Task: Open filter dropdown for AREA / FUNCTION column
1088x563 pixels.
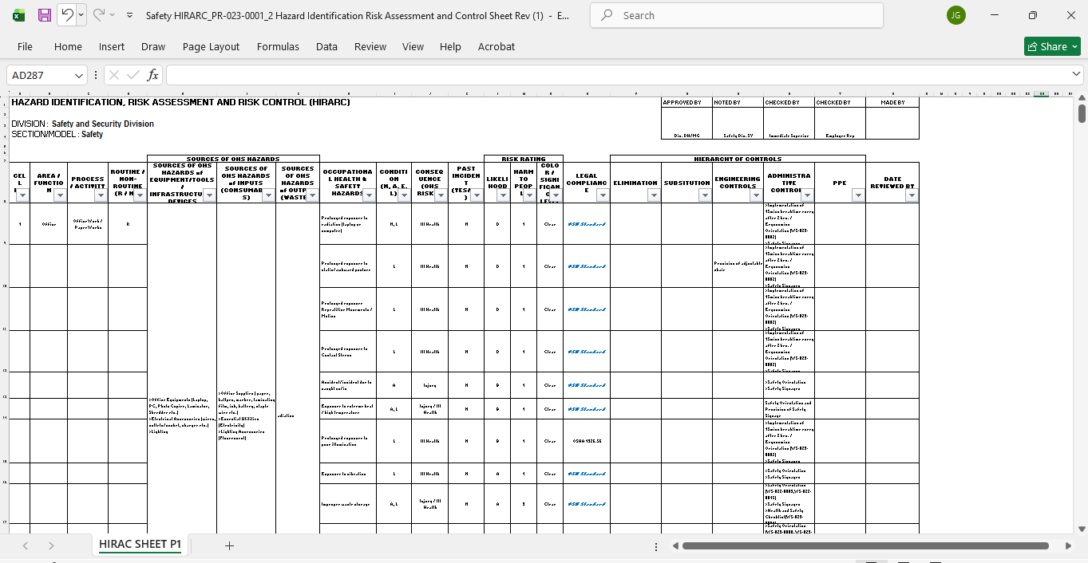Action: click(x=60, y=195)
